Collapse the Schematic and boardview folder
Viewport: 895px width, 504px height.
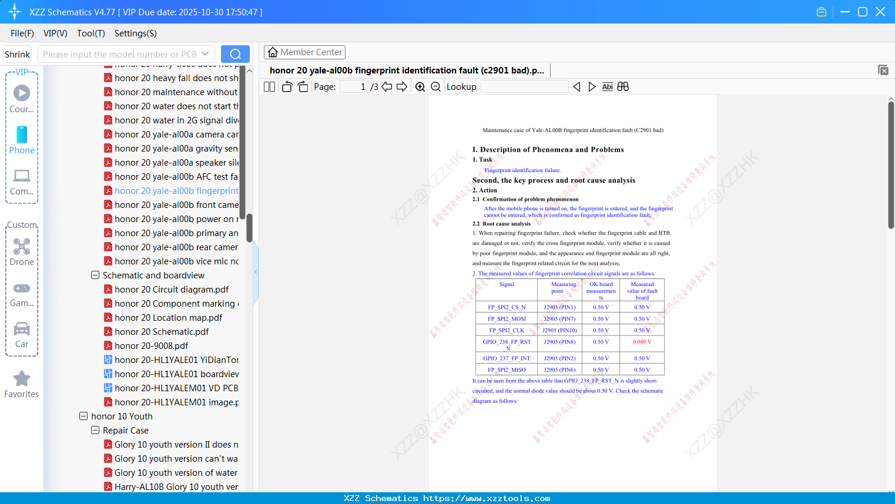pos(95,275)
